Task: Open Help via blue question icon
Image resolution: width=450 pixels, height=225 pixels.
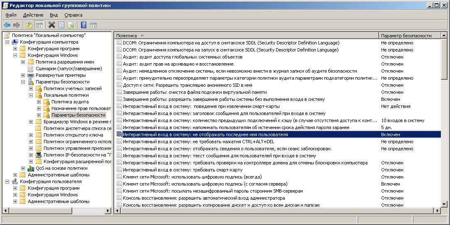Action: [83, 25]
